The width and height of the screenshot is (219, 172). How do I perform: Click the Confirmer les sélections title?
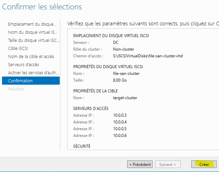pos(42,7)
